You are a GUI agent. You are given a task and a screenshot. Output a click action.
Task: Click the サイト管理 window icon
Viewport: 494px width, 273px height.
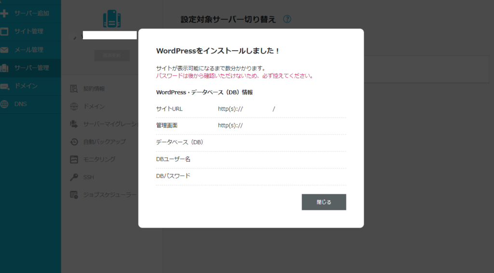pyautogui.click(x=4, y=31)
